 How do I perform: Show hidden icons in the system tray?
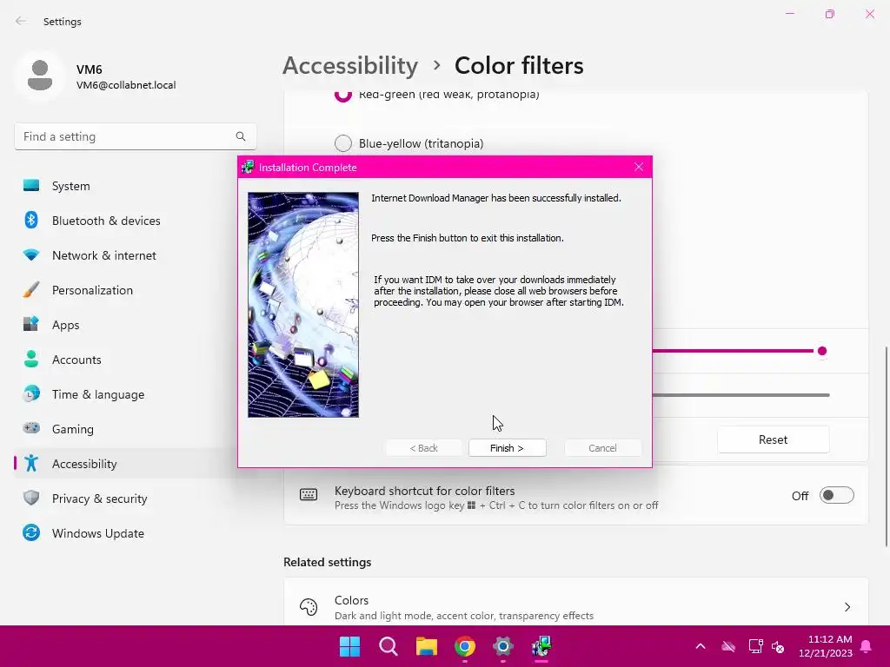(x=701, y=646)
